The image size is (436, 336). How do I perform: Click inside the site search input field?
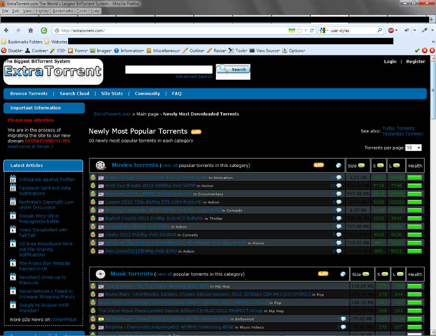(169, 69)
